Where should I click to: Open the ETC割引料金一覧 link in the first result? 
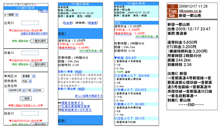coord(91,51)
